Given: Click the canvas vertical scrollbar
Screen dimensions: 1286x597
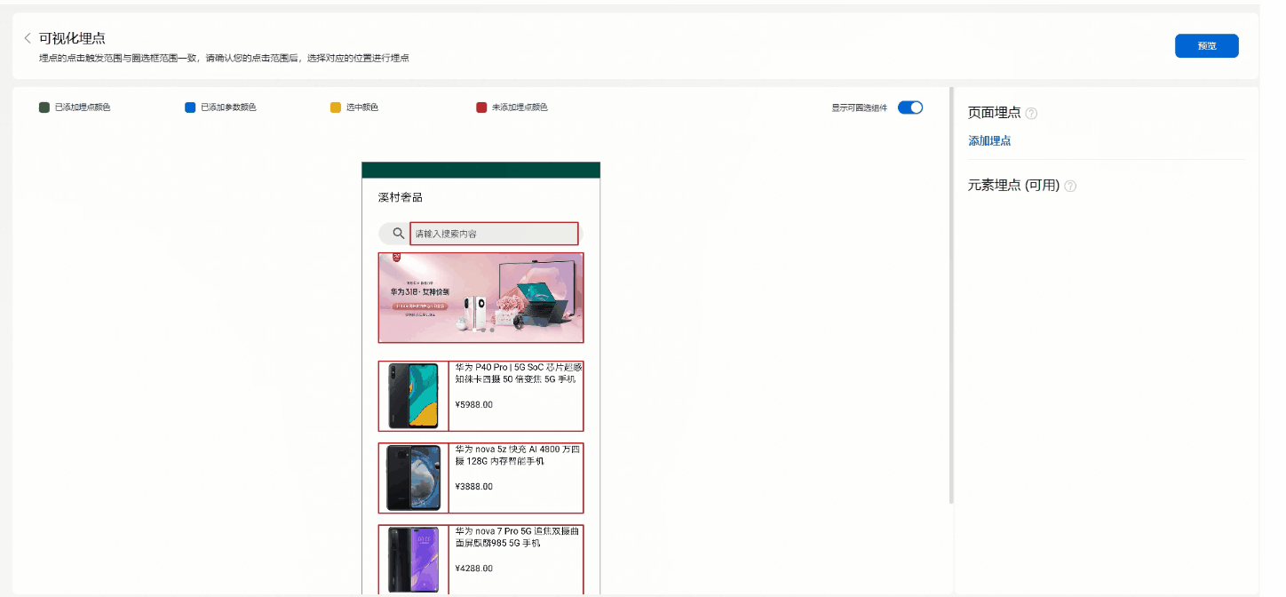Looking at the screenshot, I should (x=951, y=296).
